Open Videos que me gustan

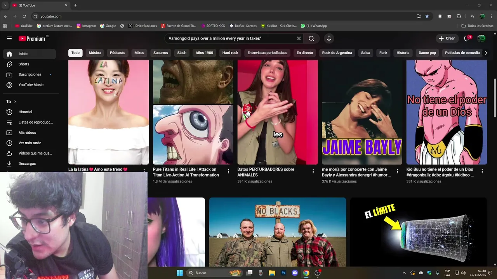pyautogui.click(x=30, y=153)
